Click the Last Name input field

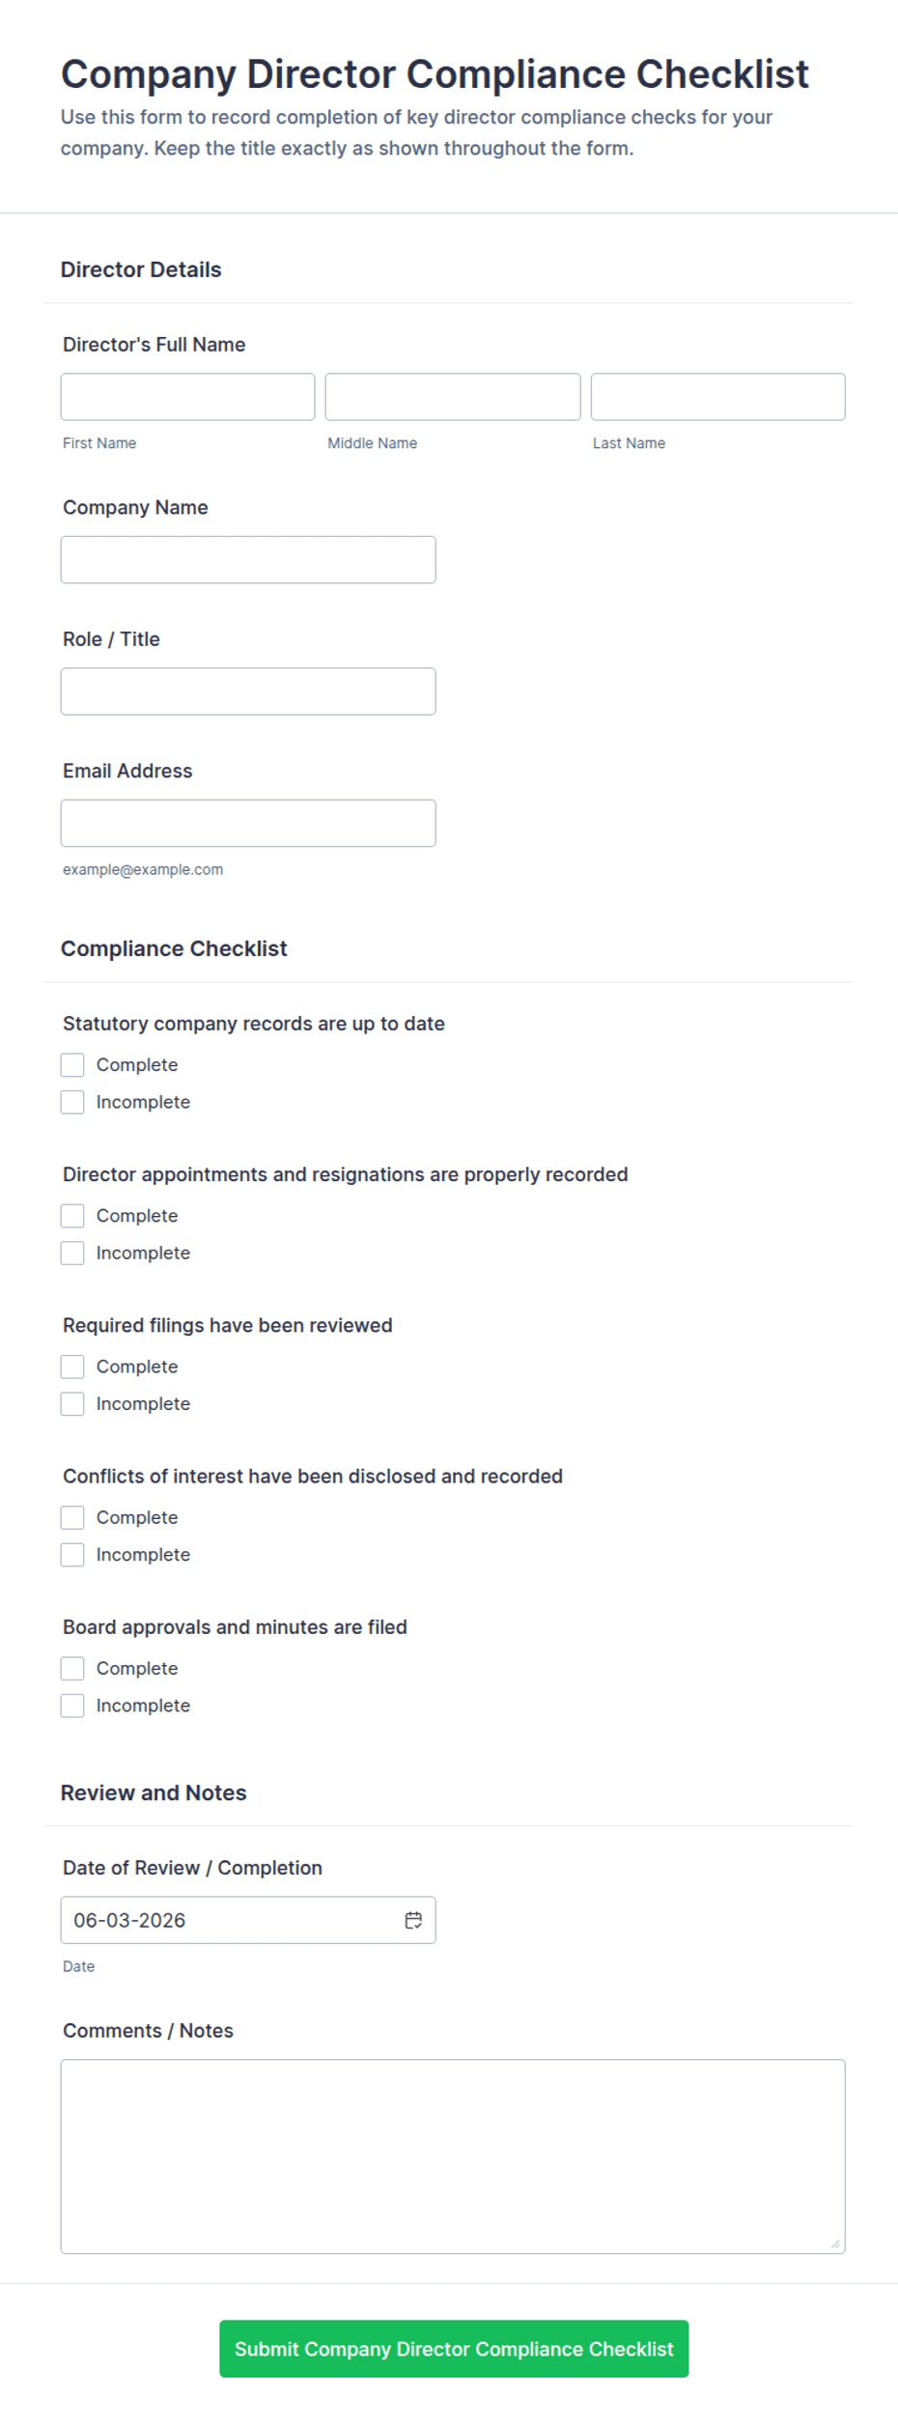pyautogui.click(x=717, y=397)
